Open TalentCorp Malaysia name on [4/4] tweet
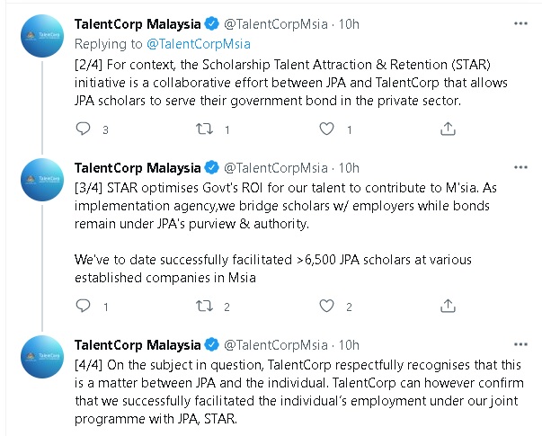Image resolution: width=542 pixels, height=436 pixels. pos(138,345)
